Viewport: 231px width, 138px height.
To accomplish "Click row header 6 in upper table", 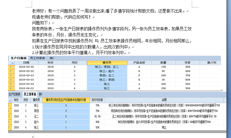I will tap(11, 89).
